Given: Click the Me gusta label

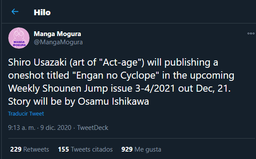Looking at the screenshot, I should pos(148,149).
